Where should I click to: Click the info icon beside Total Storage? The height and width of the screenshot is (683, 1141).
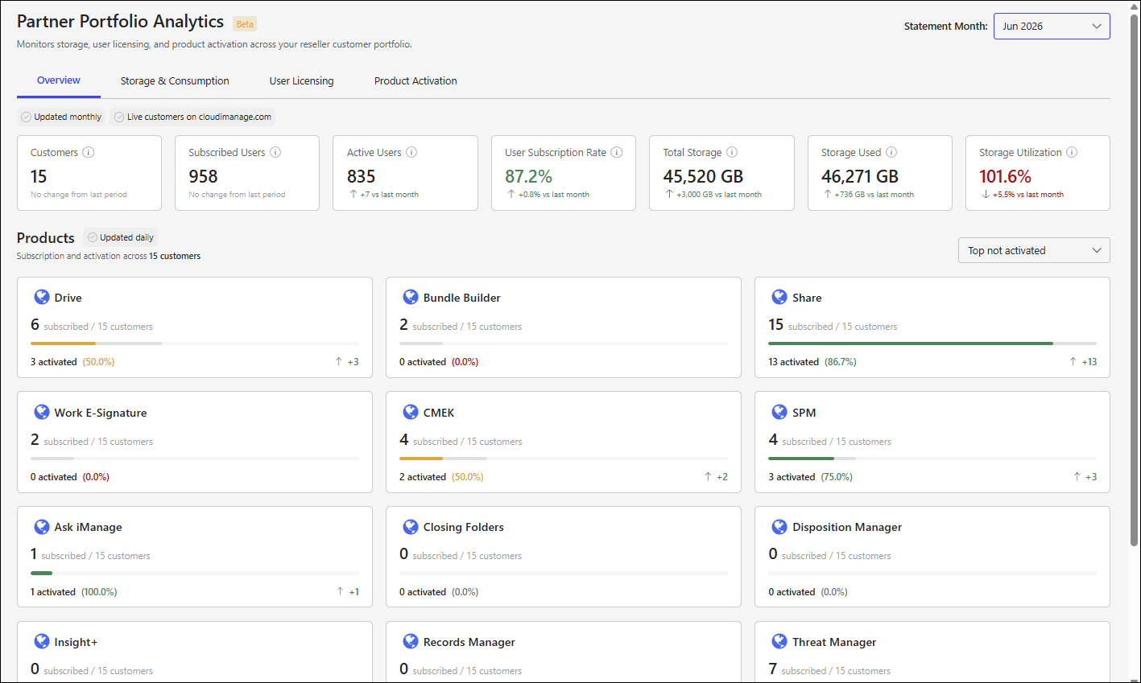[x=732, y=152]
